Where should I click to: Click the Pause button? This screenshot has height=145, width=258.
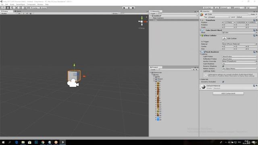point(129,8)
